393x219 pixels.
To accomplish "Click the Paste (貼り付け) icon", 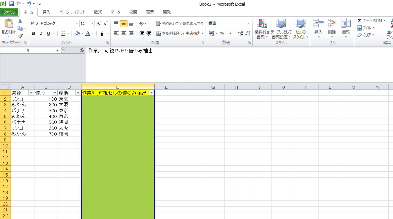I will pos(9,24).
